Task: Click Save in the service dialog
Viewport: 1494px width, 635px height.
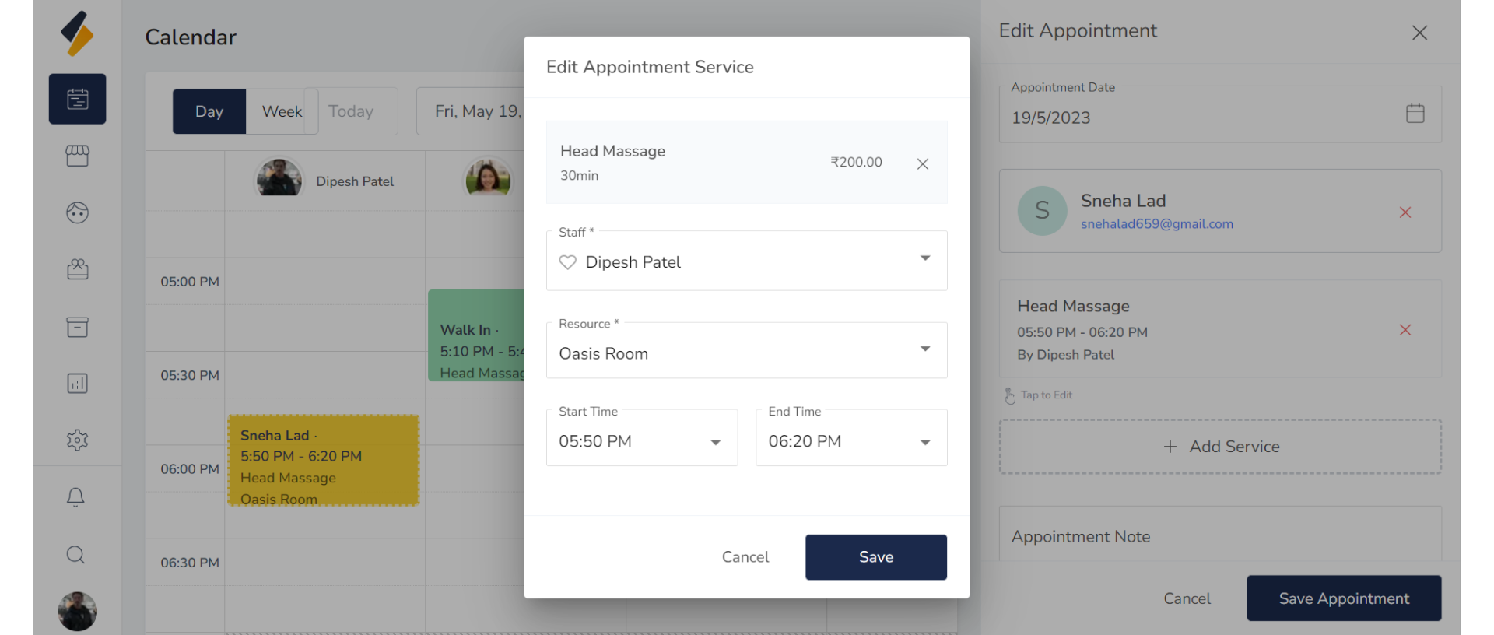Action: tap(875, 557)
